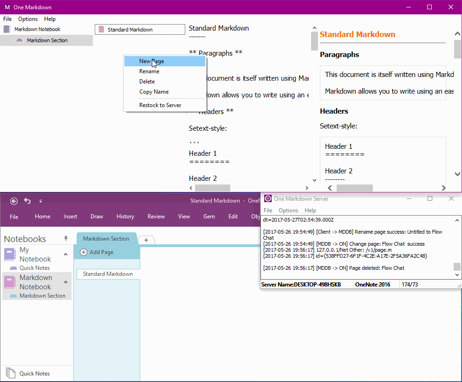Collapse the Markdown Notebook chevron in OneNote

(x=65, y=282)
